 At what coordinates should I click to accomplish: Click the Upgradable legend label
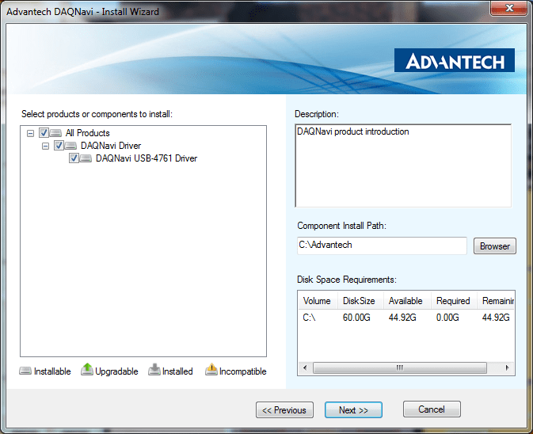(x=116, y=371)
